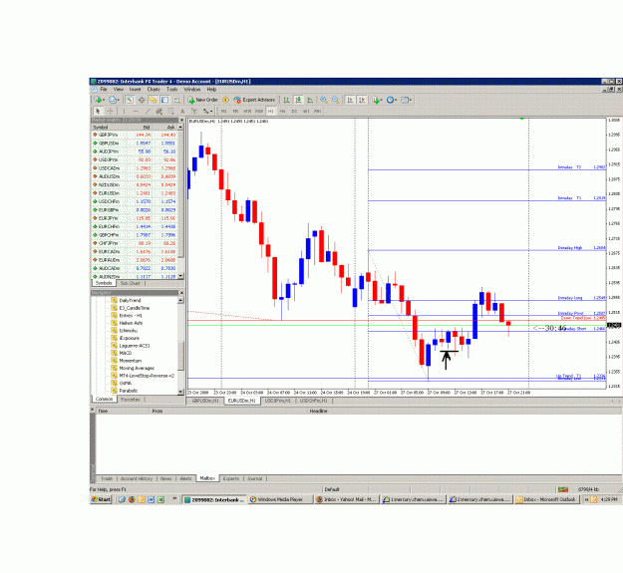This screenshot has width=623, height=573.
Task: Click Market Watch scroll up arrow
Action: tap(180, 128)
